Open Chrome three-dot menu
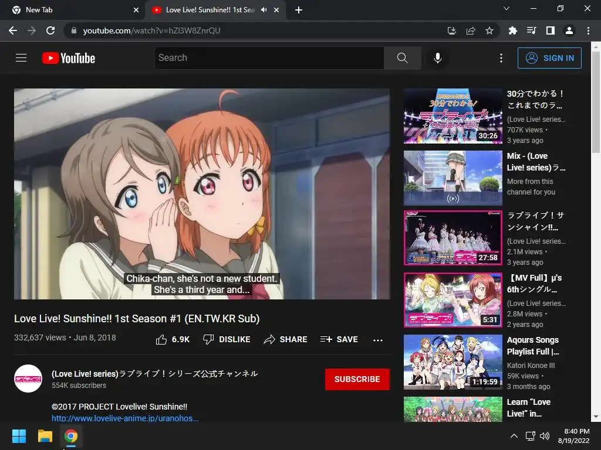The width and height of the screenshot is (601, 450). [588, 30]
